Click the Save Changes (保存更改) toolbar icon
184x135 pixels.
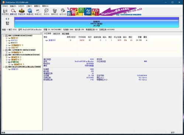[x=5, y=12]
